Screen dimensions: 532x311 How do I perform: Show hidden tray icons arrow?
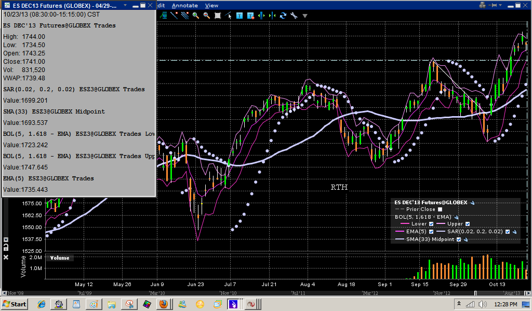pos(459,304)
